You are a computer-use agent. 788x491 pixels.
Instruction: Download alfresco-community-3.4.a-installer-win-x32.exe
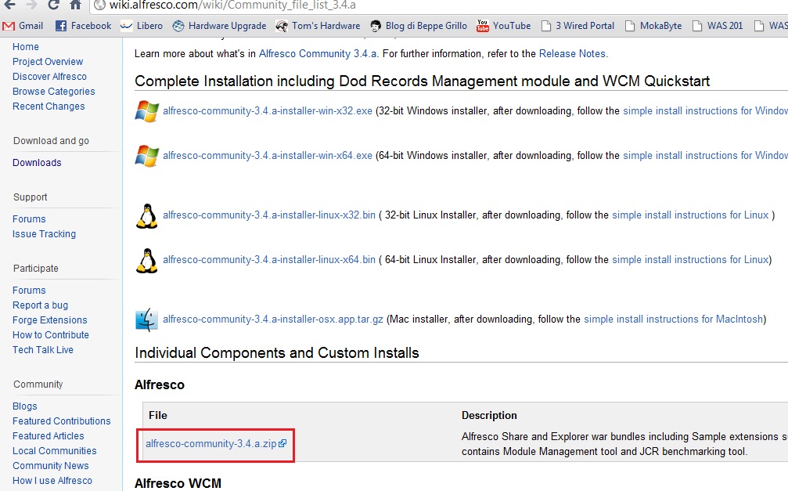(268, 110)
